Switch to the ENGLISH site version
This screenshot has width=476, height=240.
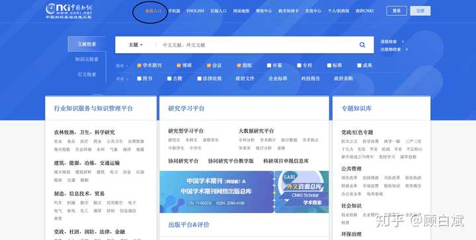tap(195, 11)
